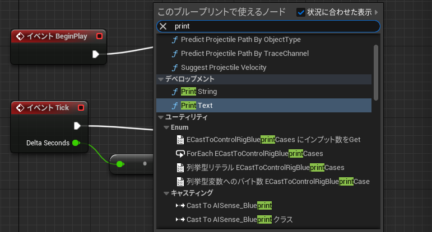
Task: Select the Print Text node
Action: (x=197, y=105)
